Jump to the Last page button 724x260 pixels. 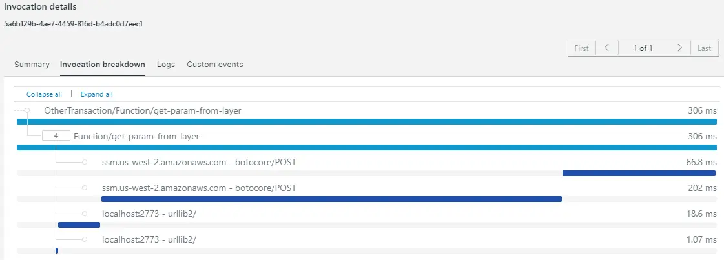tap(705, 48)
